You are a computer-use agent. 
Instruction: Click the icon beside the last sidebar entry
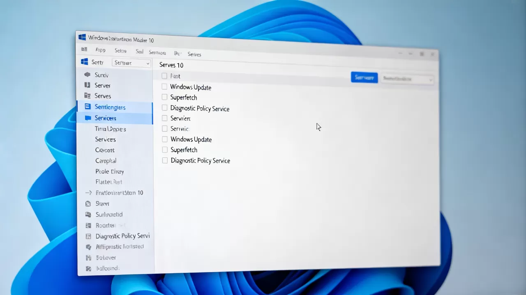(x=88, y=269)
